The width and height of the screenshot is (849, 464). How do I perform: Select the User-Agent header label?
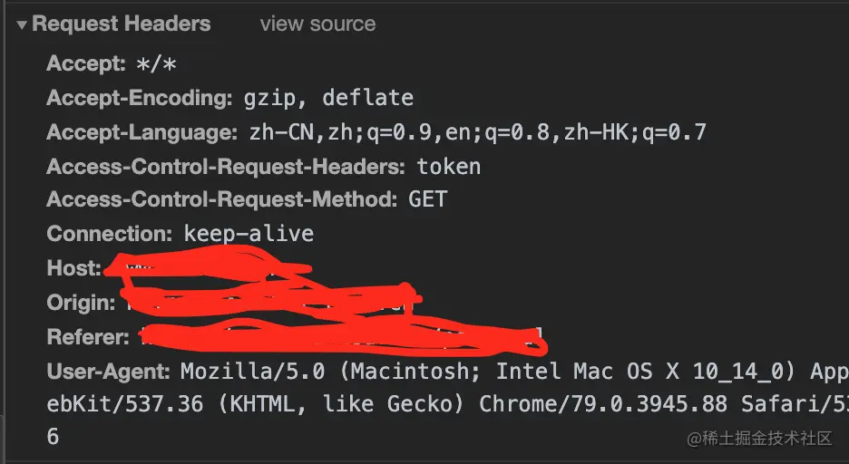click(108, 372)
